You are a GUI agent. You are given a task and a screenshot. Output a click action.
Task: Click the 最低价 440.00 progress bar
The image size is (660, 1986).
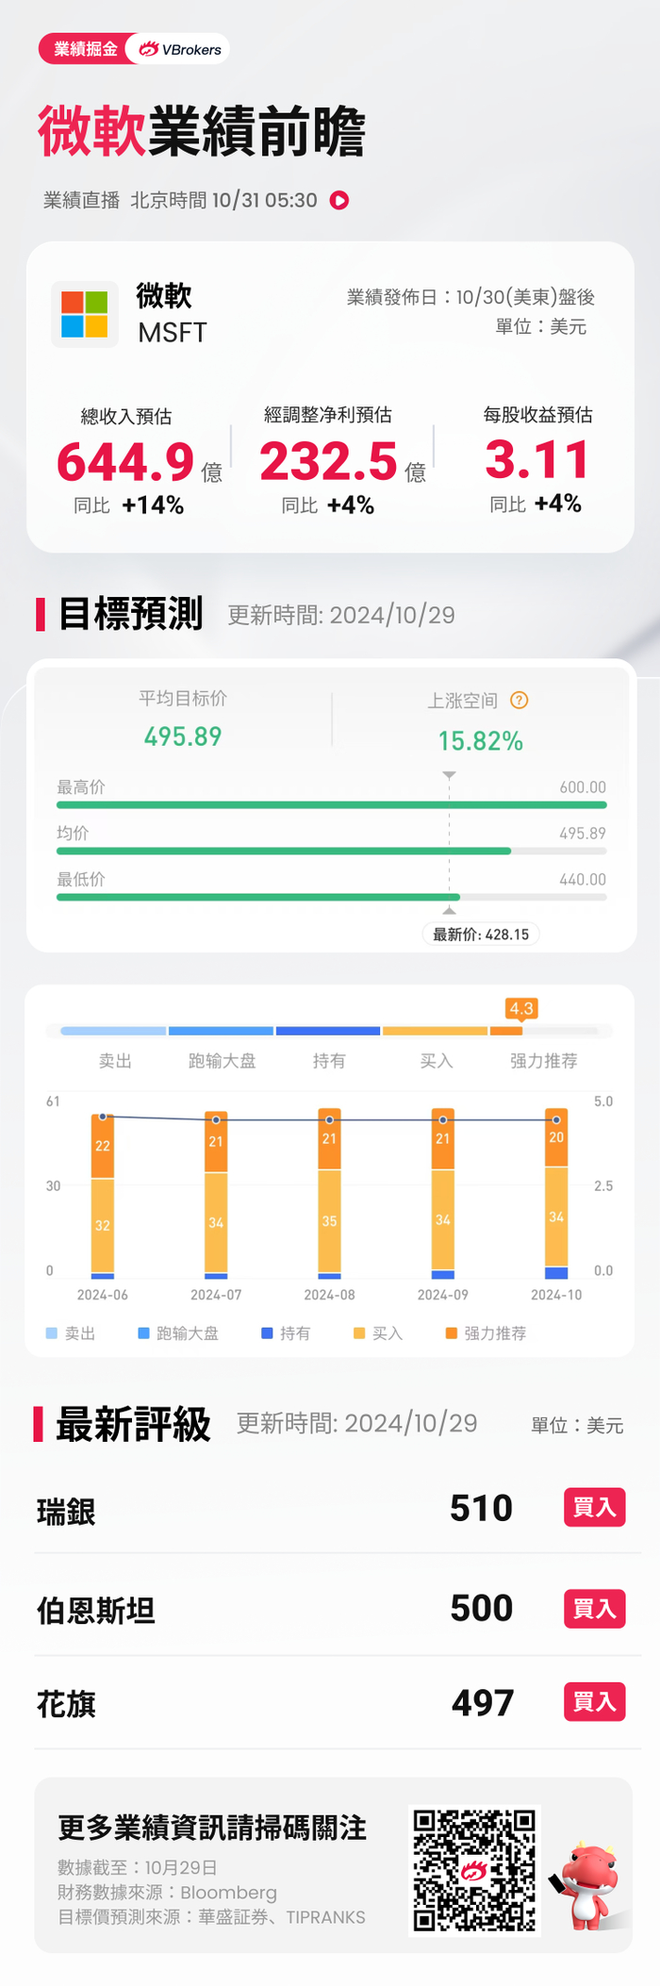point(332,897)
